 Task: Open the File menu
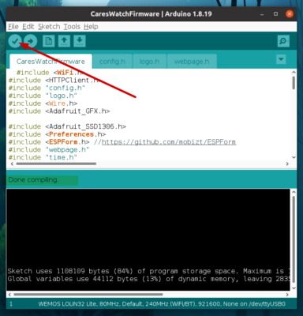13,27
